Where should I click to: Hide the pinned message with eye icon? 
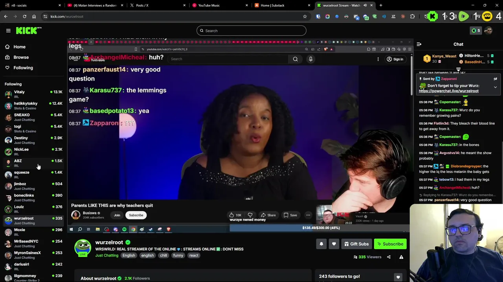click(x=495, y=79)
